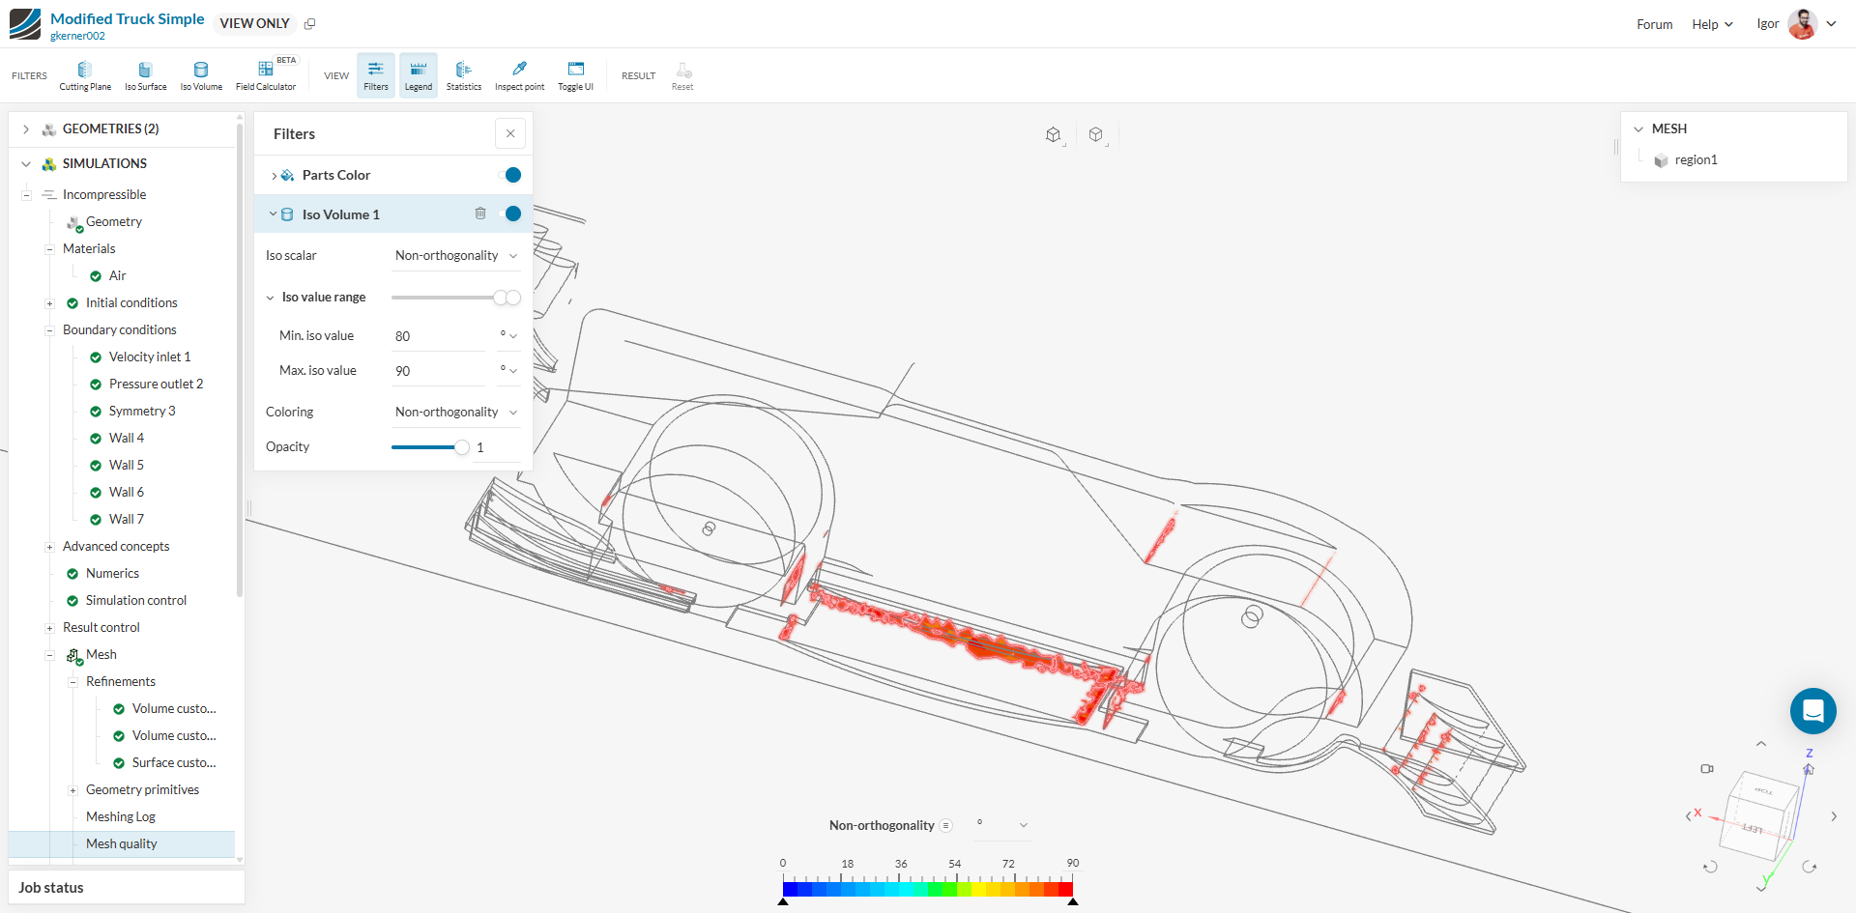Copy the view-only project link icon
Screen dimensions: 1856x913
(309, 24)
